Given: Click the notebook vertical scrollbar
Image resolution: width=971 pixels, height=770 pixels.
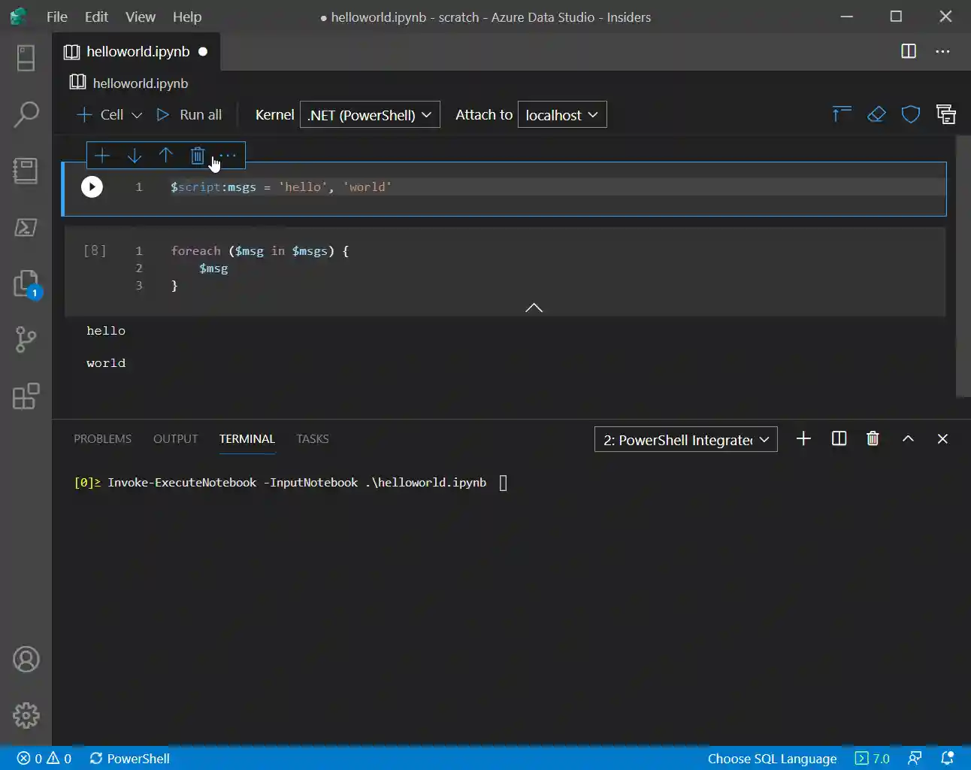Looking at the screenshot, I should pyautogui.click(x=963, y=266).
